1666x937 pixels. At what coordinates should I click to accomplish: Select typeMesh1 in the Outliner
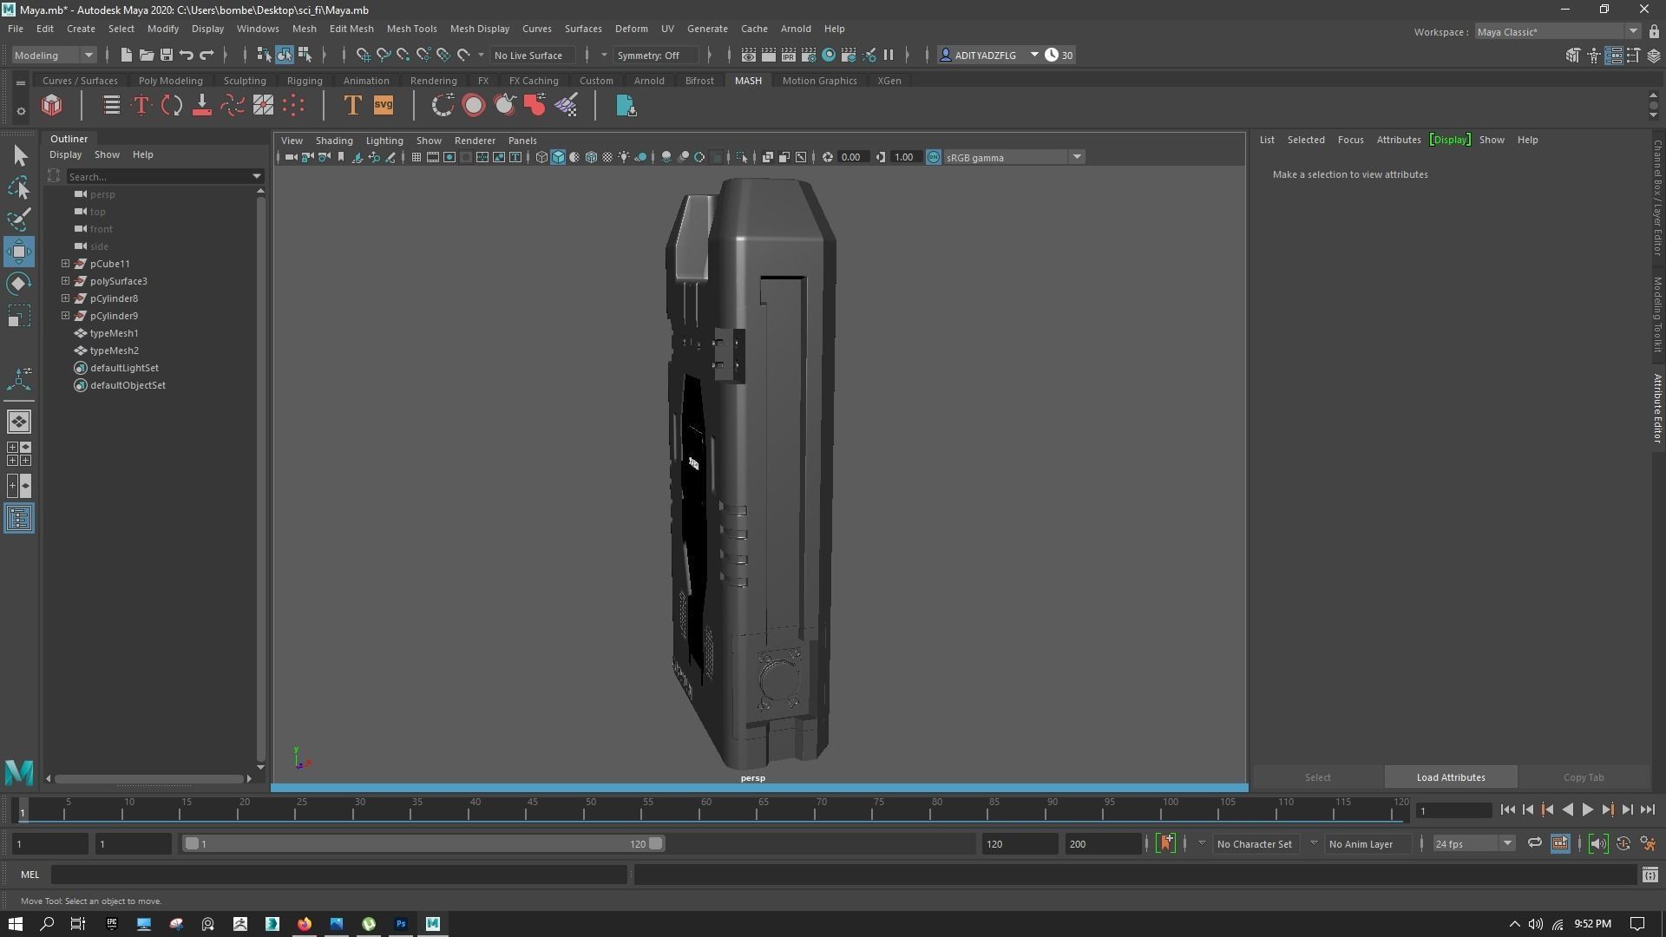(114, 333)
